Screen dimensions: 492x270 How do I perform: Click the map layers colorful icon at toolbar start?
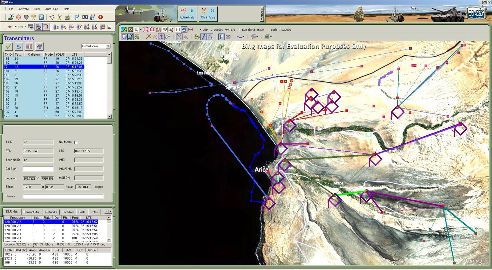click(x=124, y=30)
